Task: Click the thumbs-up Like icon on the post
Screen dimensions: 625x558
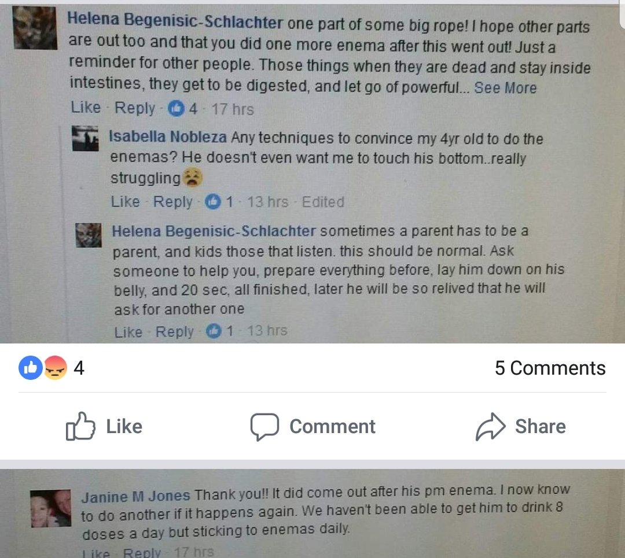Action: (80, 426)
